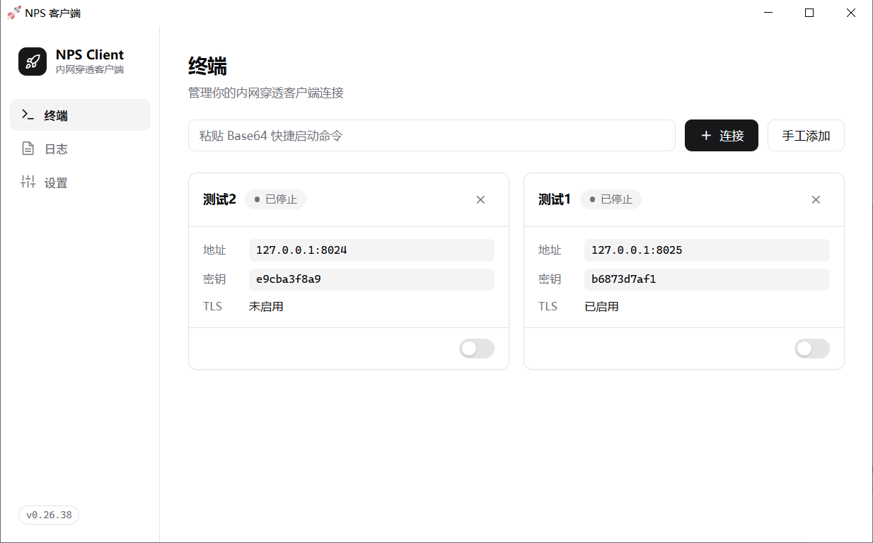Click the settings sliders icon in sidebar
Viewport: 873px width, 543px height.
28,182
